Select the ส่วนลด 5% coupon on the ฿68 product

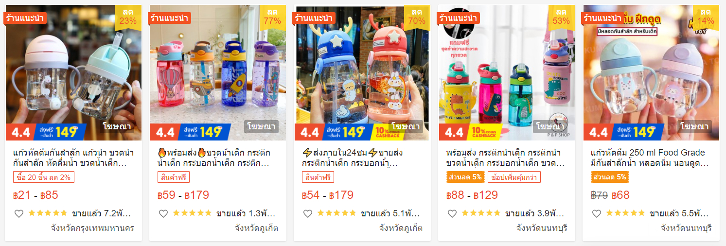tap(610, 177)
